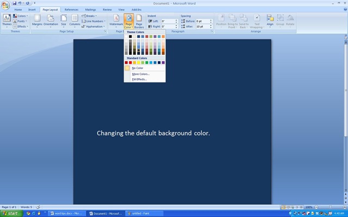The height and width of the screenshot is (217, 348).
Task: Click Send to Back
Action: (244, 21)
